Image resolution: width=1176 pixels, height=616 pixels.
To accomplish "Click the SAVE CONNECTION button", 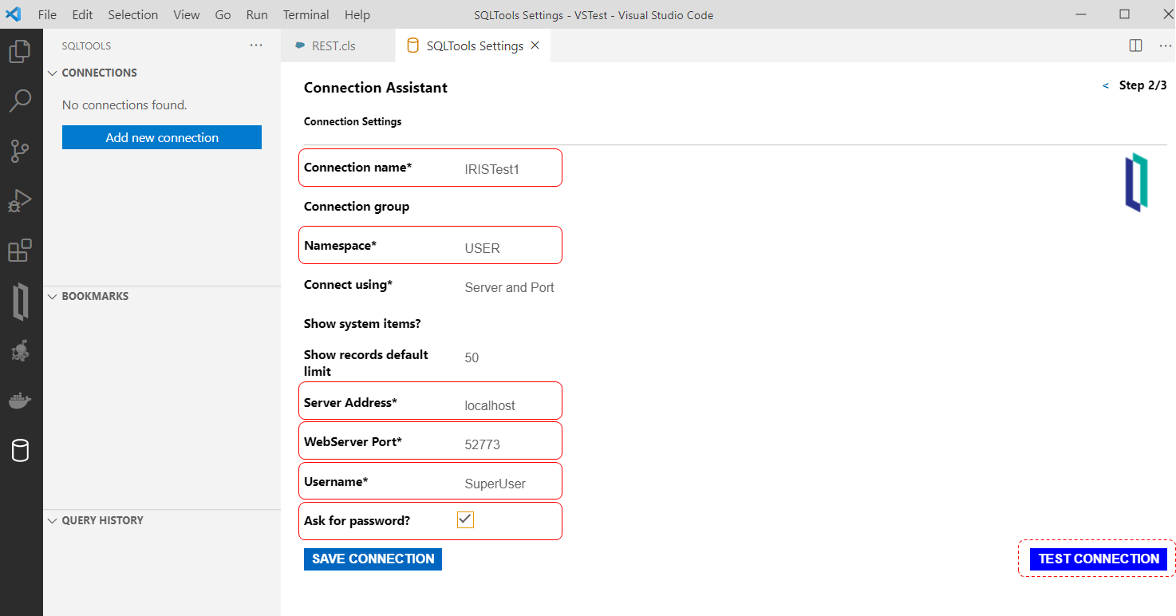I will tap(373, 559).
